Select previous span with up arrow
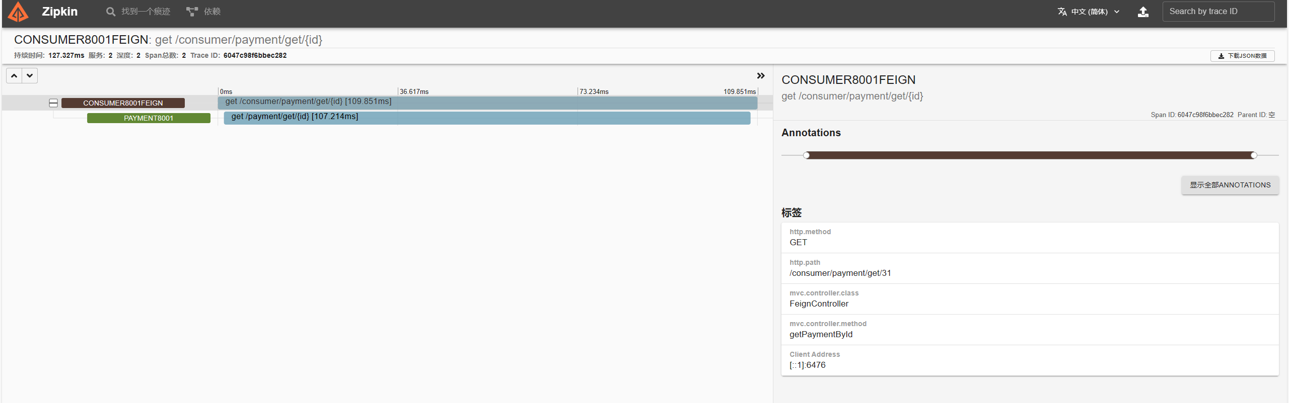The height and width of the screenshot is (403, 1289). [14, 76]
